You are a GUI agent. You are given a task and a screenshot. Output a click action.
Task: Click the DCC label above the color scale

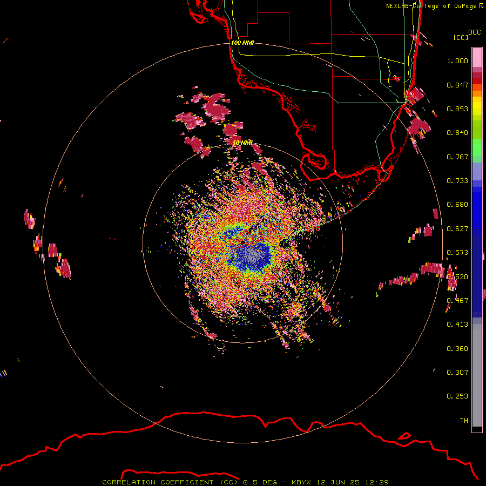[475, 32]
